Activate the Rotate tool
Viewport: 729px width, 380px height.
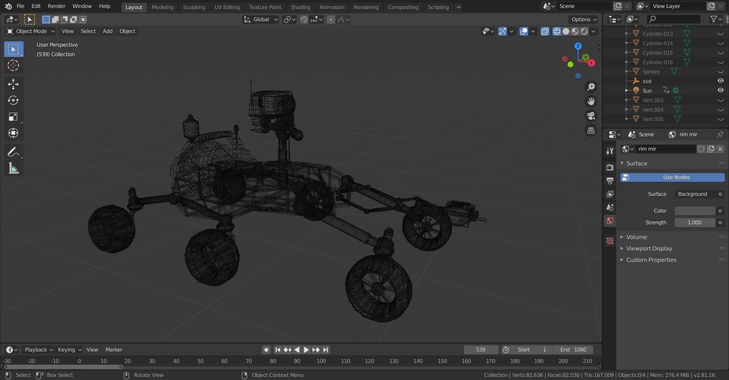(13, 100)
